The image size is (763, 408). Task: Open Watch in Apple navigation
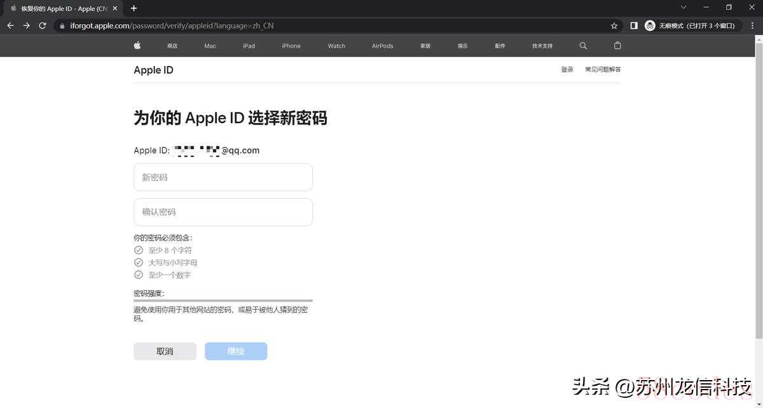tap(336, 46)
